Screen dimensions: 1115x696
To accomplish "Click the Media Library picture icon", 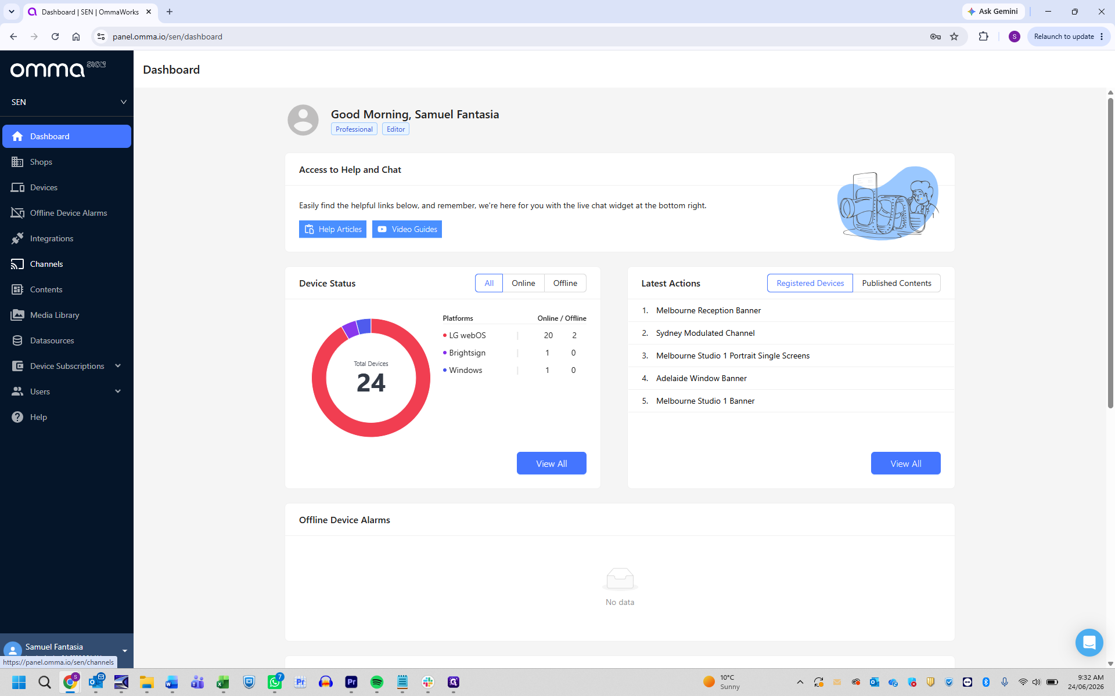I will [17, 315].
